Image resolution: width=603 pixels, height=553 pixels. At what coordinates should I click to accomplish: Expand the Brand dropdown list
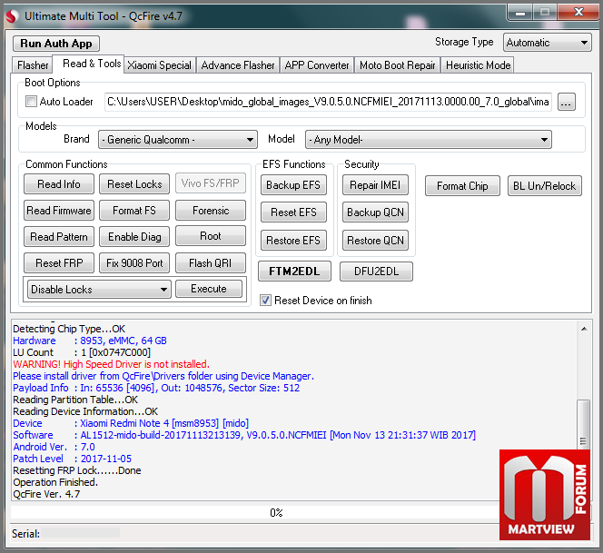(x=178, y=140)
